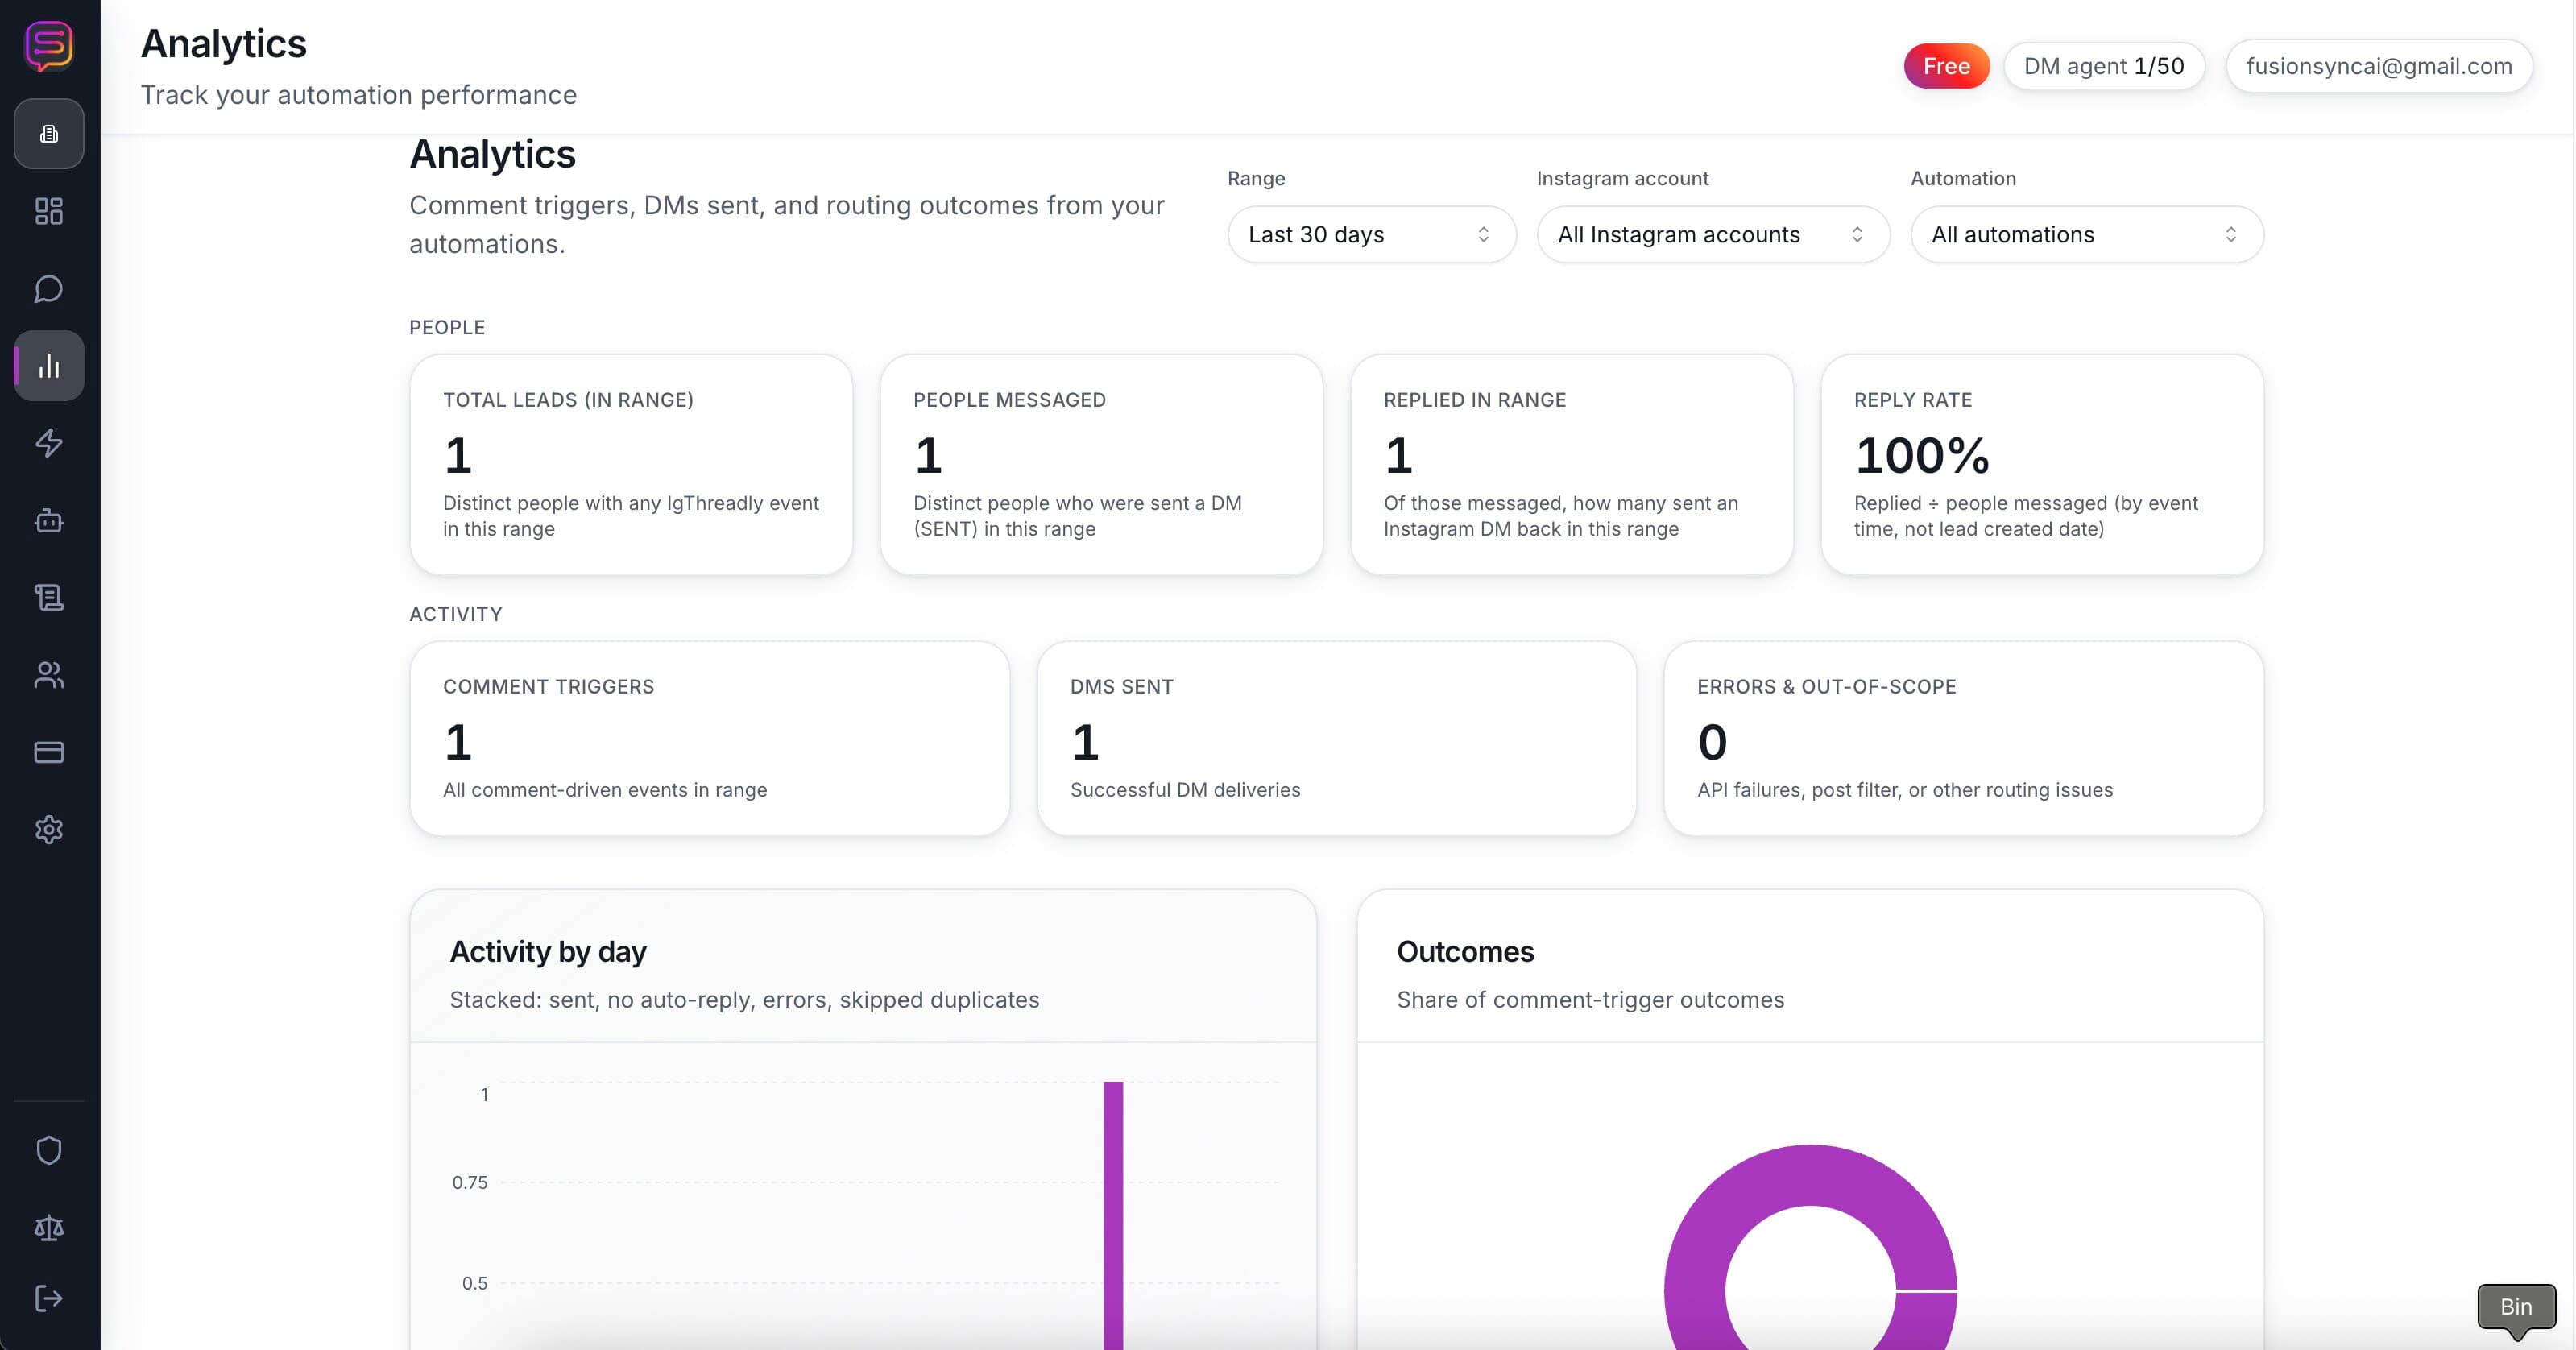Click the People Messaged card heading
The width and height of the screenshot is (2576, 1350).
[1009, 400]
